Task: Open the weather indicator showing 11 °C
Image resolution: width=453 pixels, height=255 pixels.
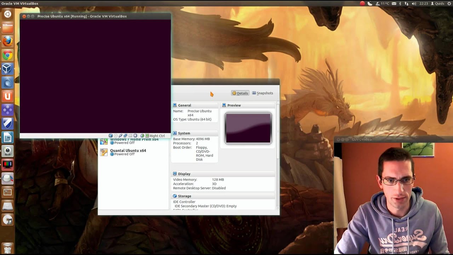Action: (383, 4)
